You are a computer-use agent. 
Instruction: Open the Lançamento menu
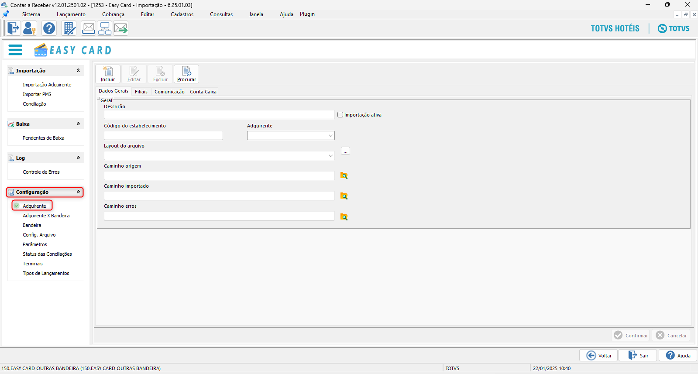71,14
